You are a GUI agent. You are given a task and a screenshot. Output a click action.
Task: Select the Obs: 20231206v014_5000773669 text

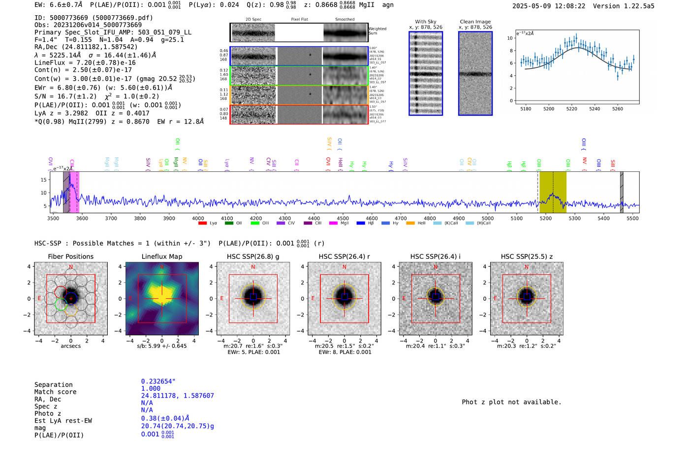pyautogui.click(x=88, y=25)
